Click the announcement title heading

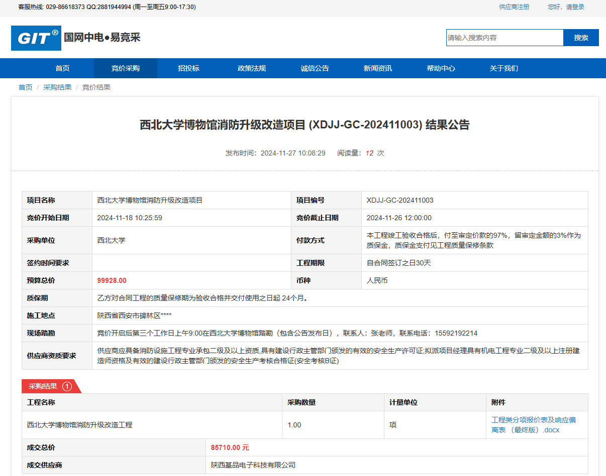(x=305, y=125)
